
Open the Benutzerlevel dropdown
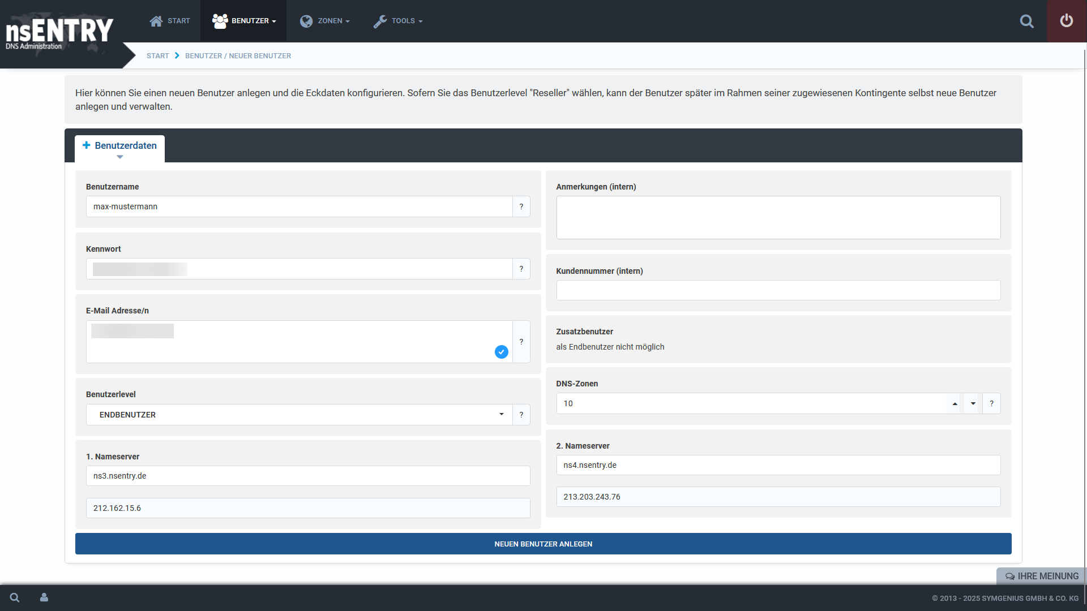click(x=299, y=415)
